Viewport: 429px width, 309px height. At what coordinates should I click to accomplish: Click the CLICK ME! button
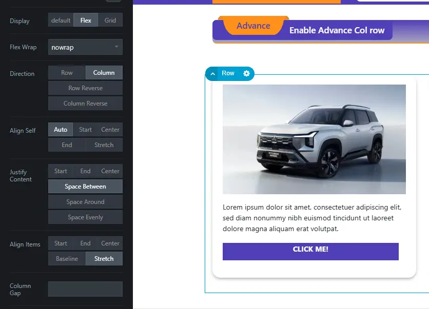coord(310,252)
